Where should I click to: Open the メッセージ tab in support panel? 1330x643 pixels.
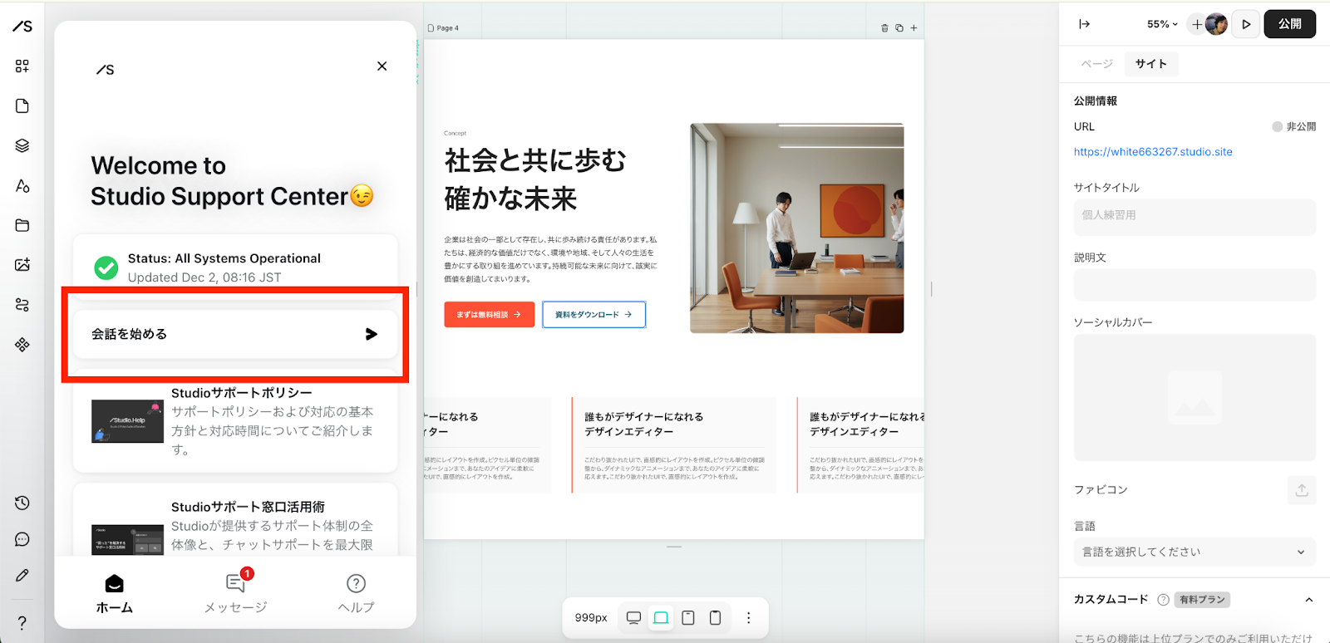[236, 594]
